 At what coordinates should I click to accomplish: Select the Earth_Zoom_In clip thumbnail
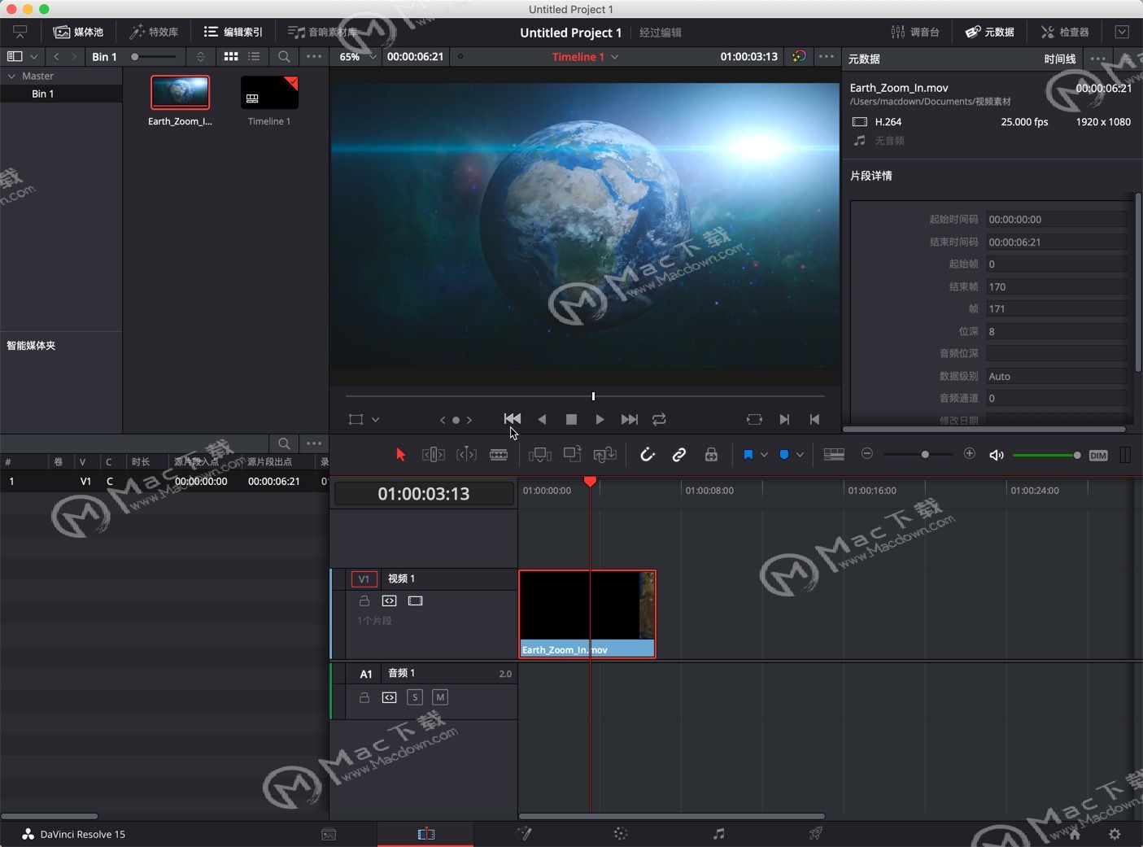point(180,93)
